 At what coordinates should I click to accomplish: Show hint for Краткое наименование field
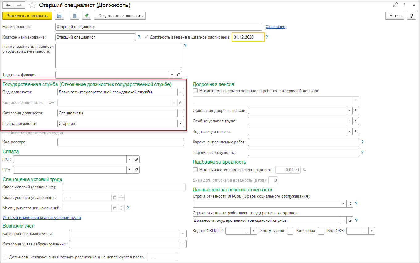(139, 37)
